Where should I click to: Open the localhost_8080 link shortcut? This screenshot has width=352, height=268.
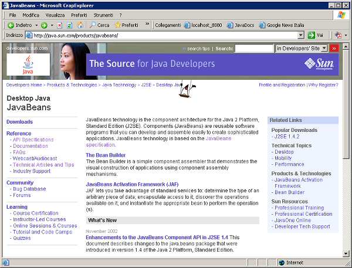coord(203,25)
